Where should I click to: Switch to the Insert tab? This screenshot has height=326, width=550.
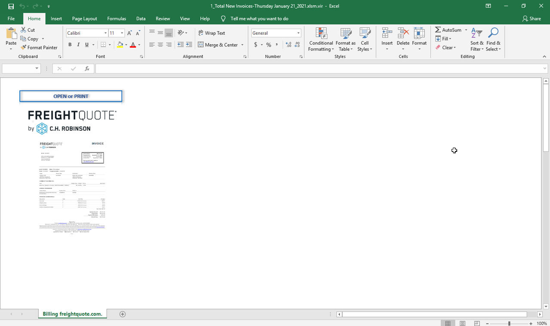(x=56, y=18)
